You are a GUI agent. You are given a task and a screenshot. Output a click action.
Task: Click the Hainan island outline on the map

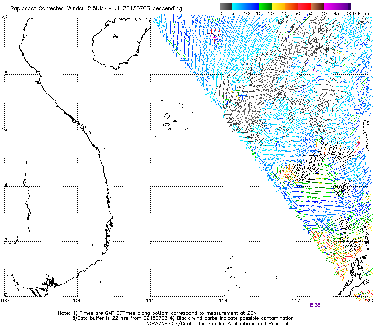click(x=121, y=43)
